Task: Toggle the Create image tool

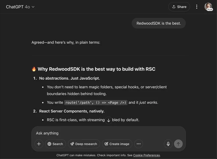Action: (x=117, y=144)
